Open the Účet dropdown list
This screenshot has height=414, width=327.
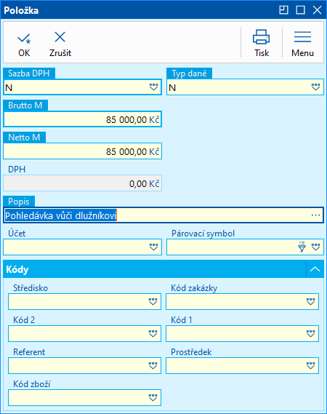tap(153, 247)
